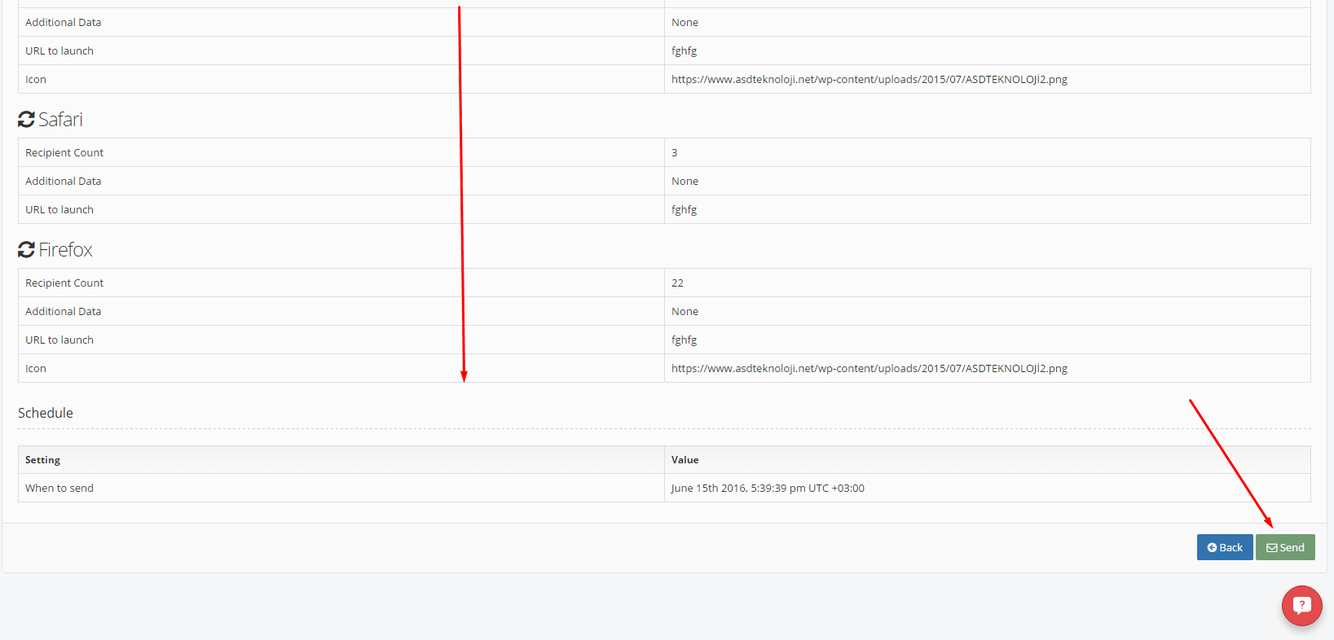Select Safari Additional Data label

click(x=64, y=181)
